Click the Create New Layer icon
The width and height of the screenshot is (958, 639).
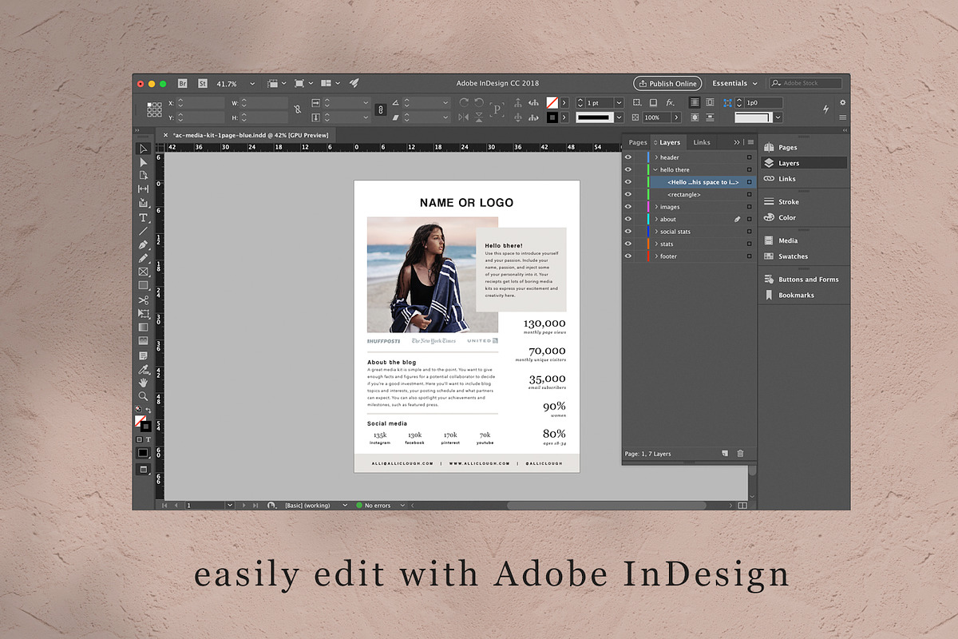[725, 454]
